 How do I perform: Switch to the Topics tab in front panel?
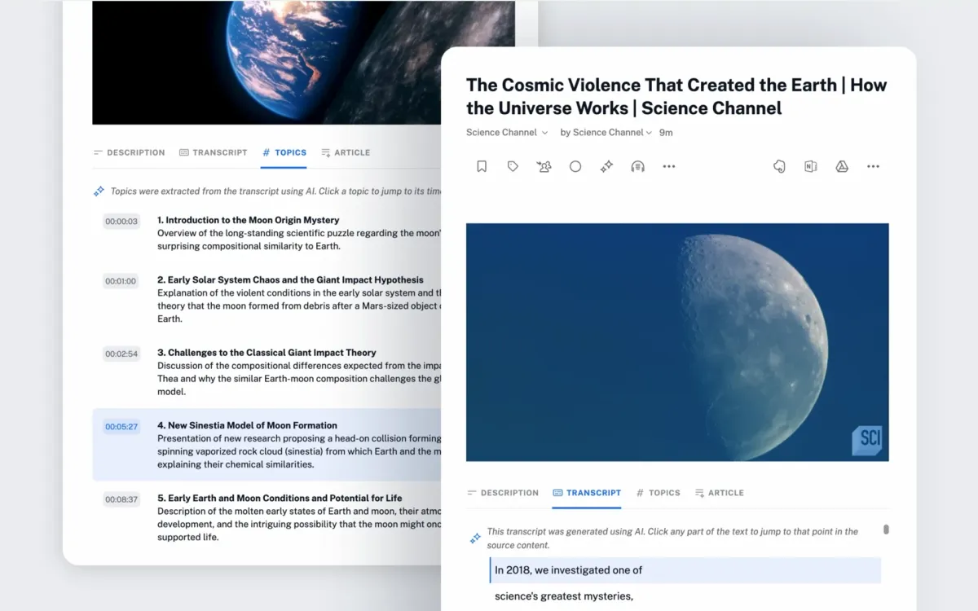point(658,493)
